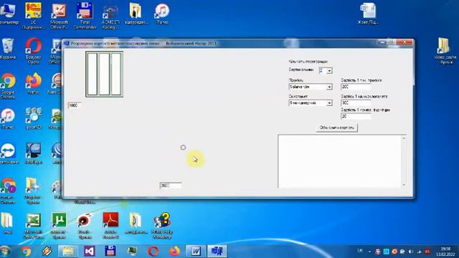Click inside the results output text box

click(339, 161)
